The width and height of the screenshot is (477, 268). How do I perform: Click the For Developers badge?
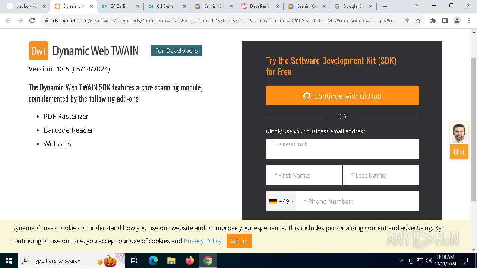point(176,51)
